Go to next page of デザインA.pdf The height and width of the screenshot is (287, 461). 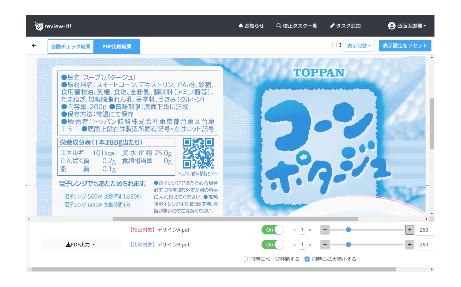coord(310,230)
